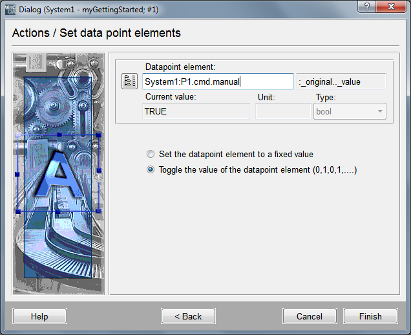Image resolution: width=411 pixels, height=335 pixels.
Task: Open the datapoint selector browse icon
Action: coord(129,81)
